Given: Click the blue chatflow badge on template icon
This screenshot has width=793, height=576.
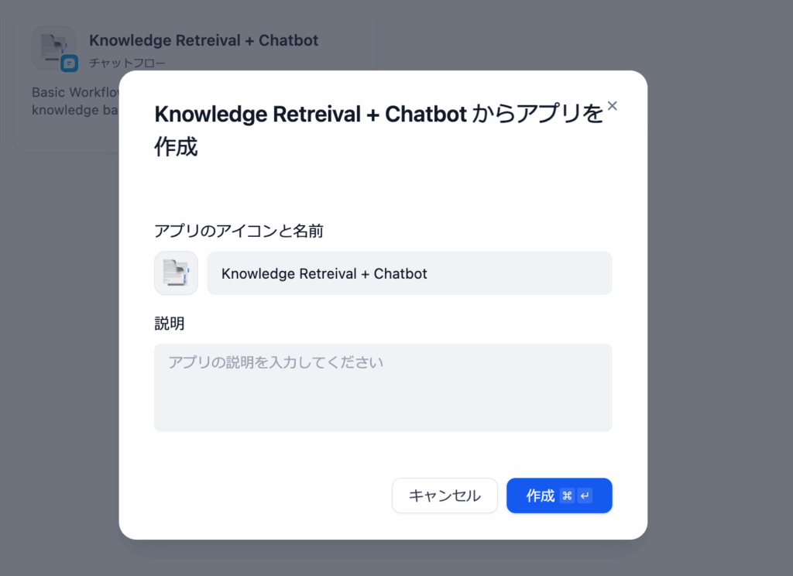Looking at the screenshot, I should click(70, 63).
